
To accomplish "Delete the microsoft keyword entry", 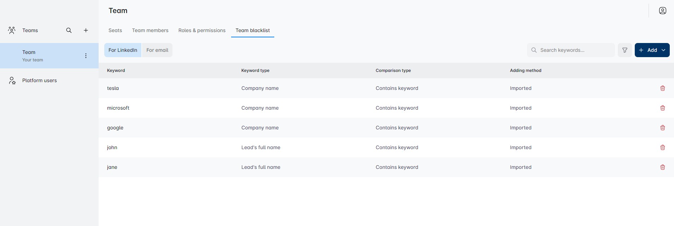I will click(x=662, y=108).
